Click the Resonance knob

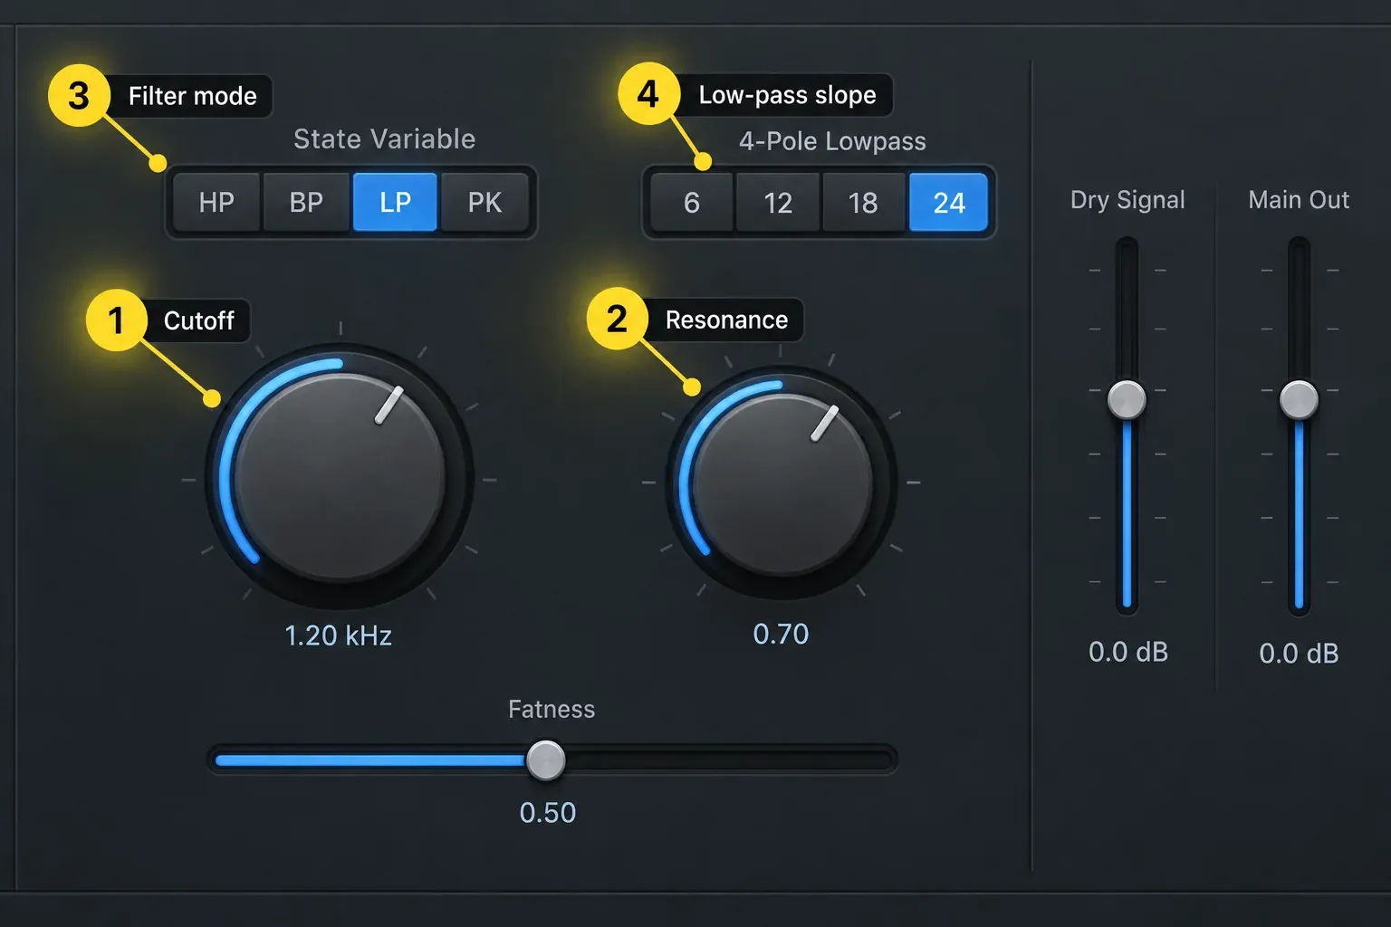(x=782, y=482)
